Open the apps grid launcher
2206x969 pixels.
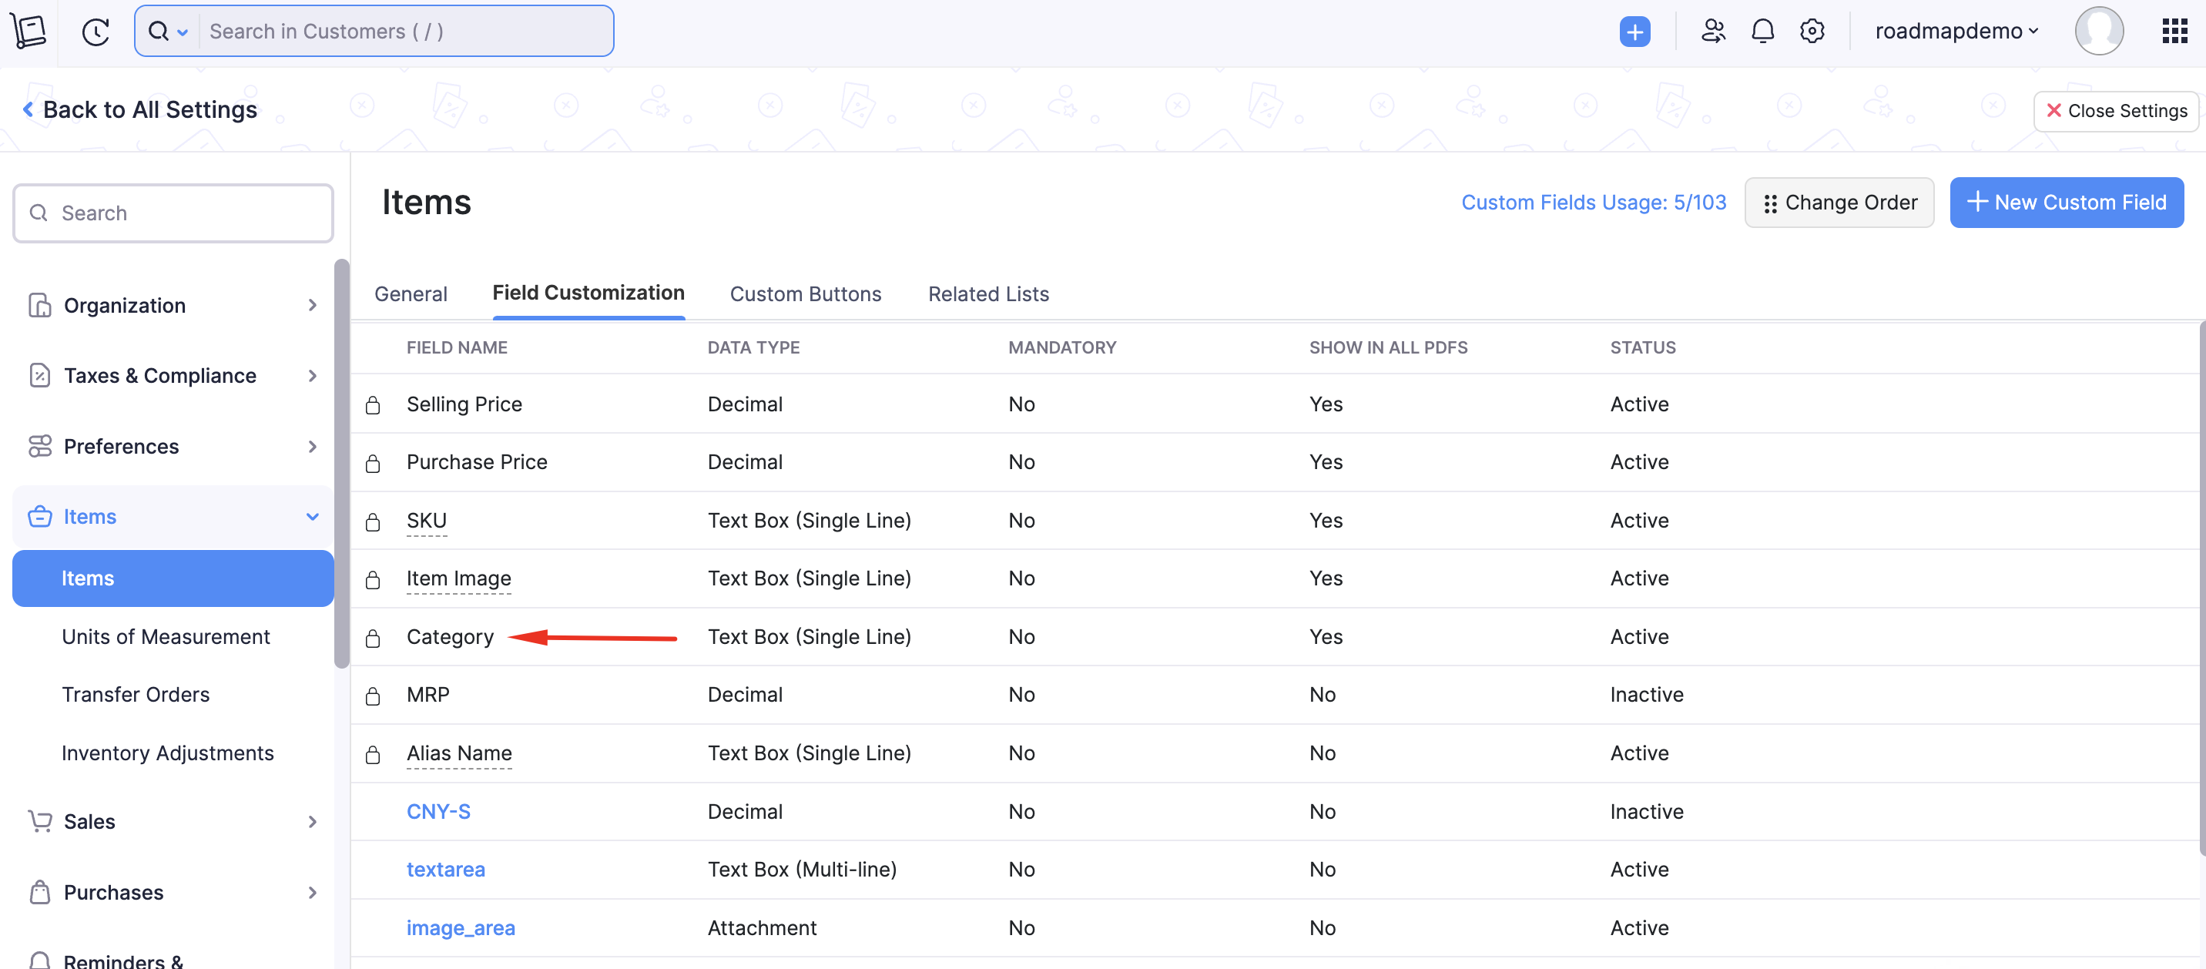pos(2174,32)
